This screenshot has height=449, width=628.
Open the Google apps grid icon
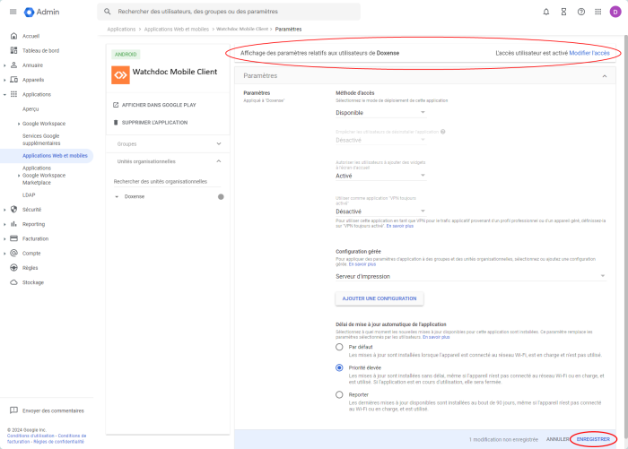[x=597, y=12]
